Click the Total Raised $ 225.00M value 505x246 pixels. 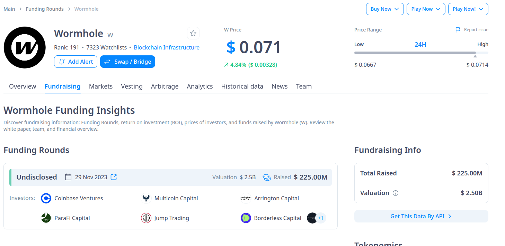[467, 173]
